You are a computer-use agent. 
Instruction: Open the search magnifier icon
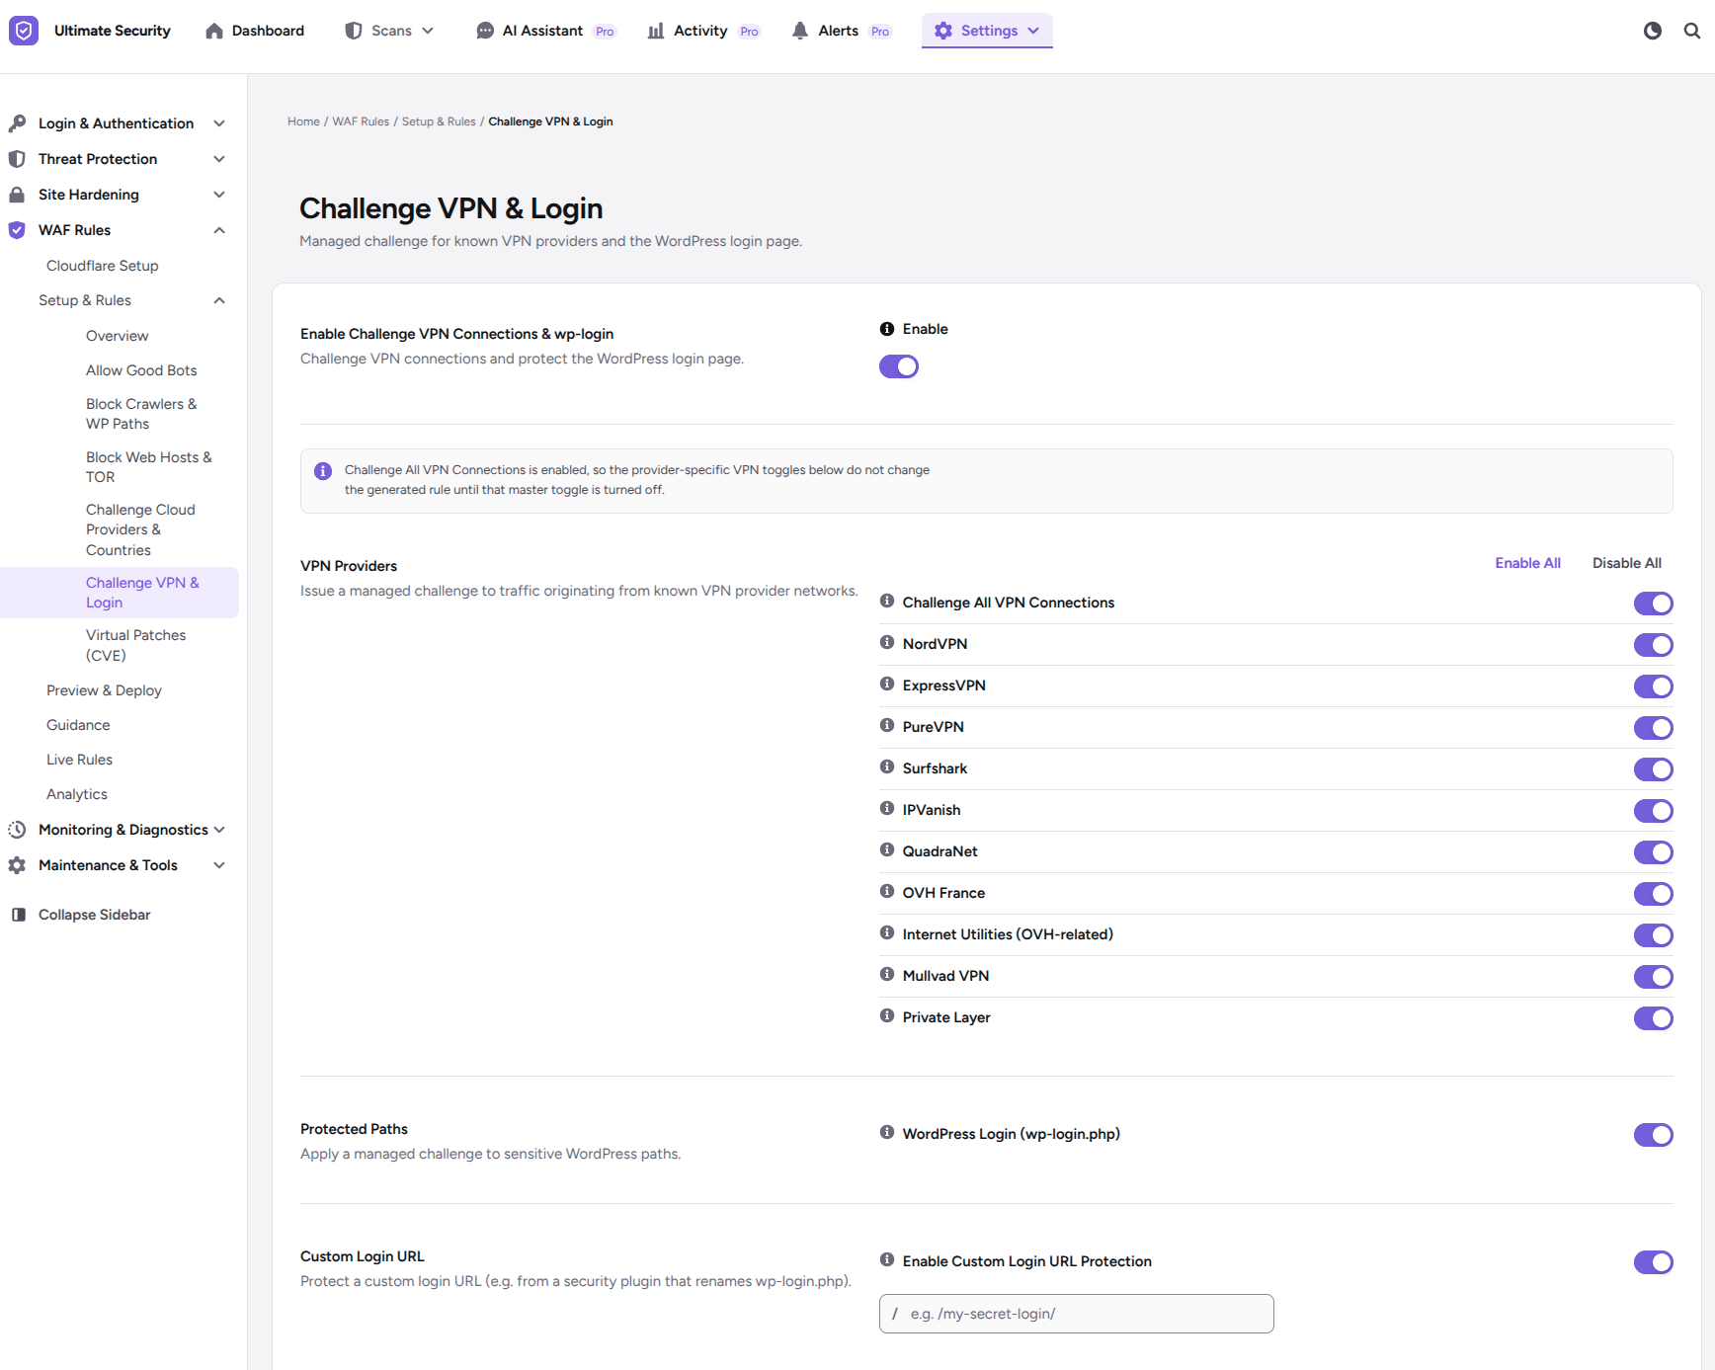[1692, 31]
